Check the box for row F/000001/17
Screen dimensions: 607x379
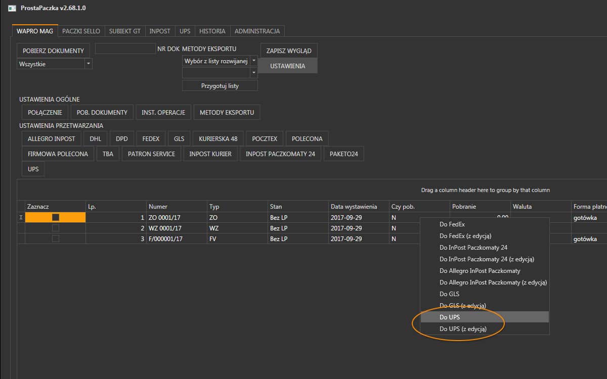56,239
